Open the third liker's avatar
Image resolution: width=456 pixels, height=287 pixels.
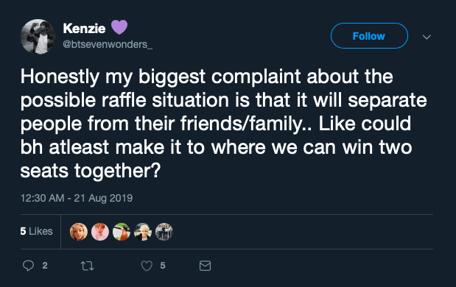[122, 232]
